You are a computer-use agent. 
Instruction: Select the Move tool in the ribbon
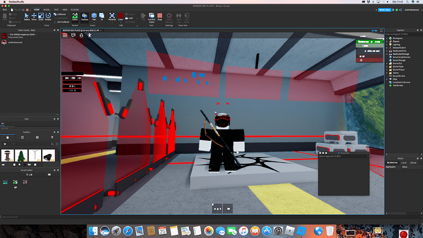point(34,17)
